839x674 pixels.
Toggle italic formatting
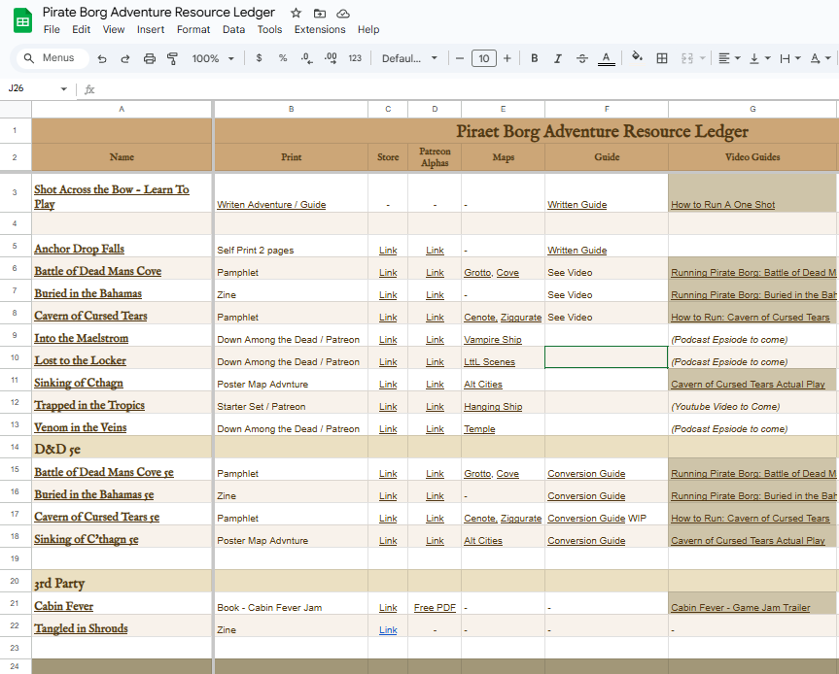[557, 58]
